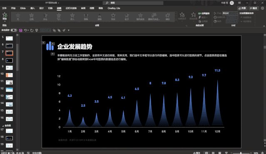Screen dimensions: 266x154
Task: Click the search box in title bar
Action: click(133, 3)
